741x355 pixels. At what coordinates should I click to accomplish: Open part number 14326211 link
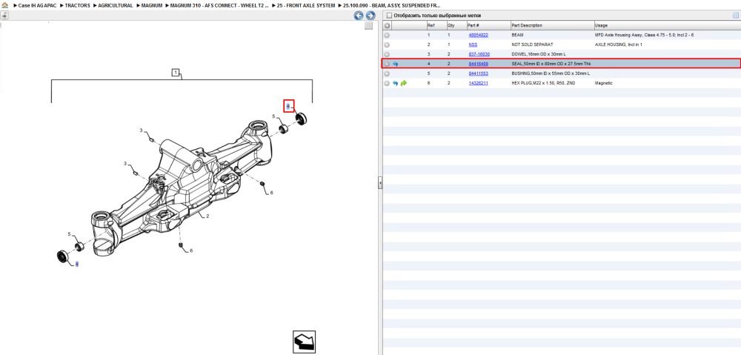[x=478, y=83]
